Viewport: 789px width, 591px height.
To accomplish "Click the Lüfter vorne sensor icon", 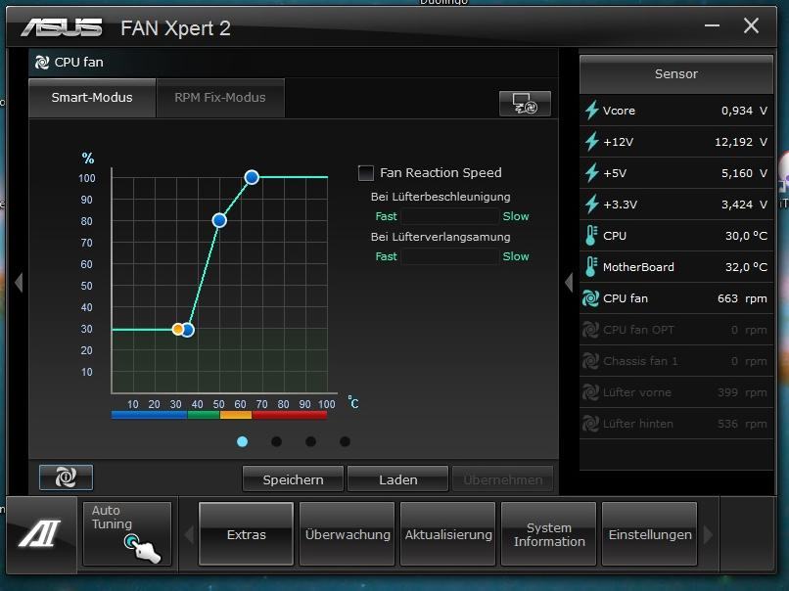I will click(x=590, y=392).
